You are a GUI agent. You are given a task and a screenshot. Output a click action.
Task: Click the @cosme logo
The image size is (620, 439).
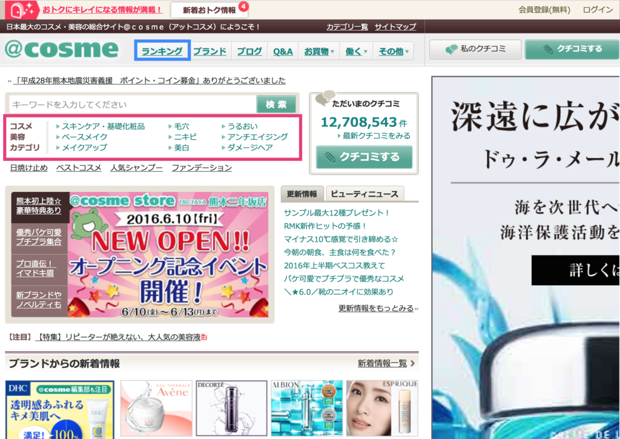coord(62,50)
